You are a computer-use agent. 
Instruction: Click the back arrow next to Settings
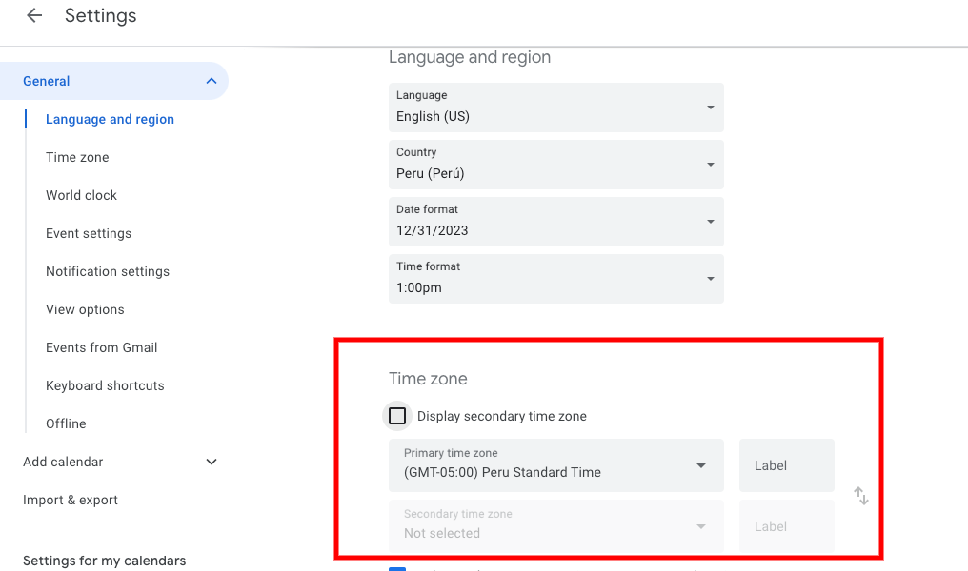pos(34,16)
